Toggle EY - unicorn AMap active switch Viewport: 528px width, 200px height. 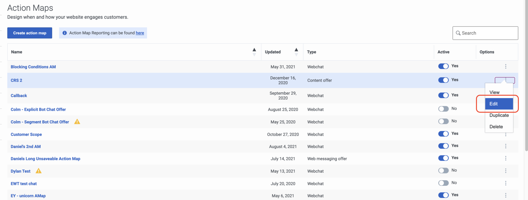tap(443, 195)
